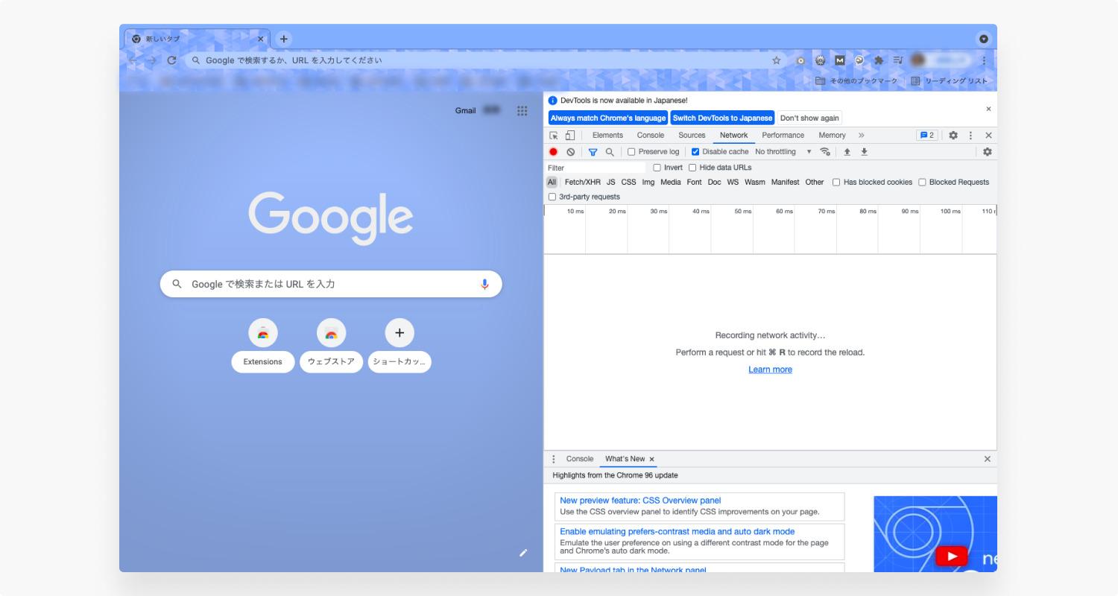Filter requests by Fetch/XHR type
The width and height of the screenshot is (1118, 596).
(582, 183)
